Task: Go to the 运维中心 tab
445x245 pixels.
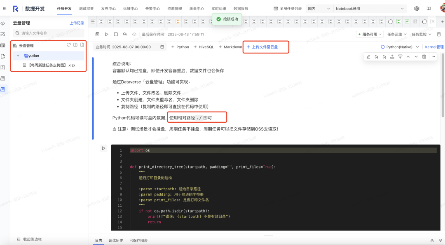Action: pos(131,9)
